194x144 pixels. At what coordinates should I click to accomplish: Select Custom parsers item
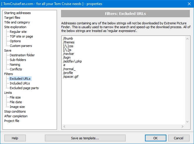[21, 46]
